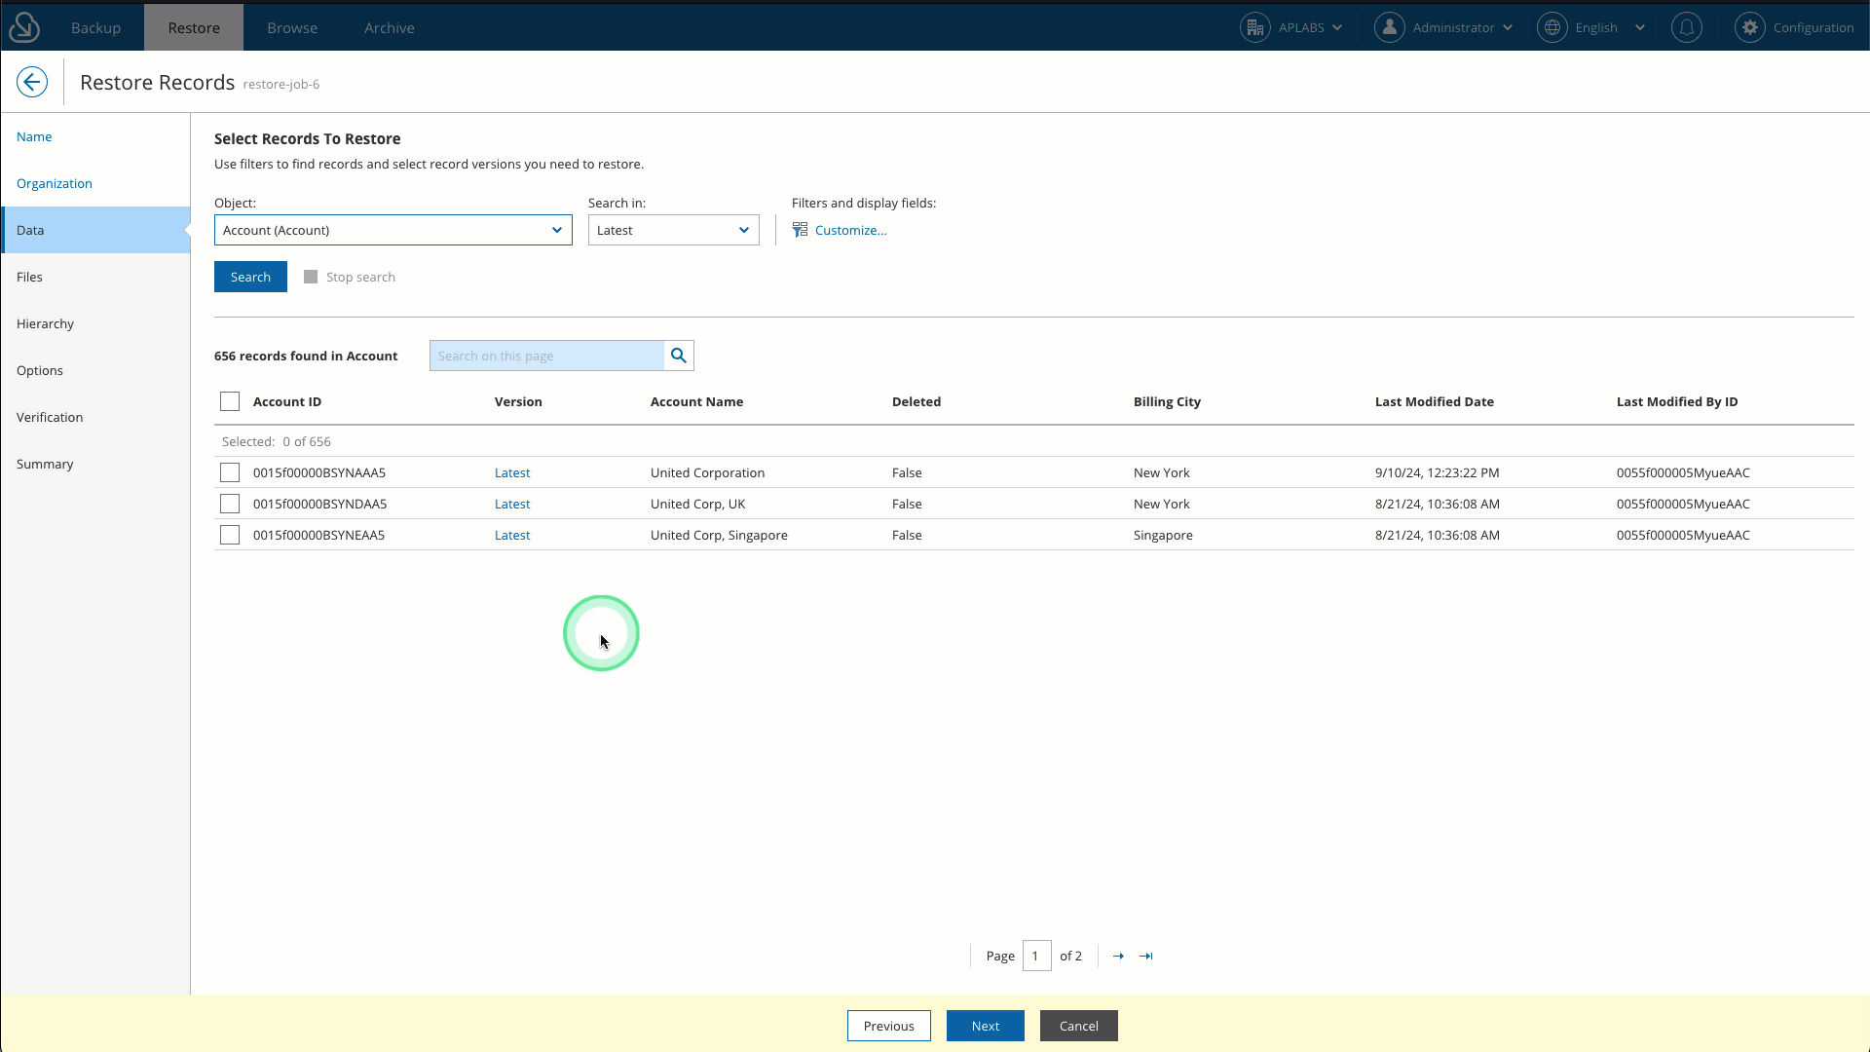Click the globe language icon
Screen dimensions: 1870x1052
click(x=1552, y=27)
